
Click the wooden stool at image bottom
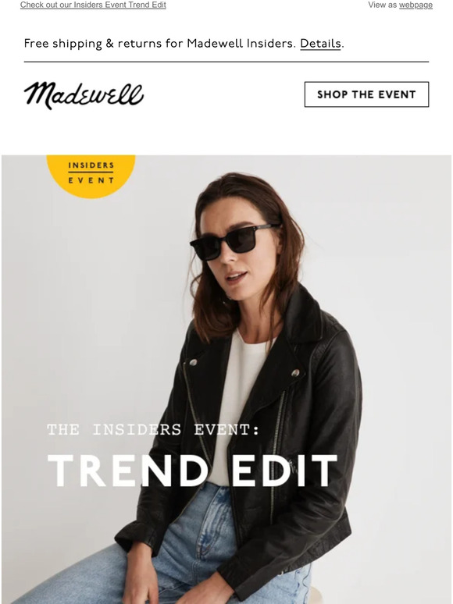(x=316, y=595)
